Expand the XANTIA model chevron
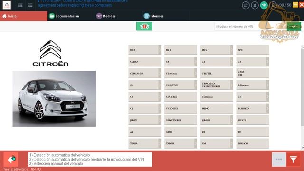This screenshot has height=171, width=304. click(x=196, y=143)
